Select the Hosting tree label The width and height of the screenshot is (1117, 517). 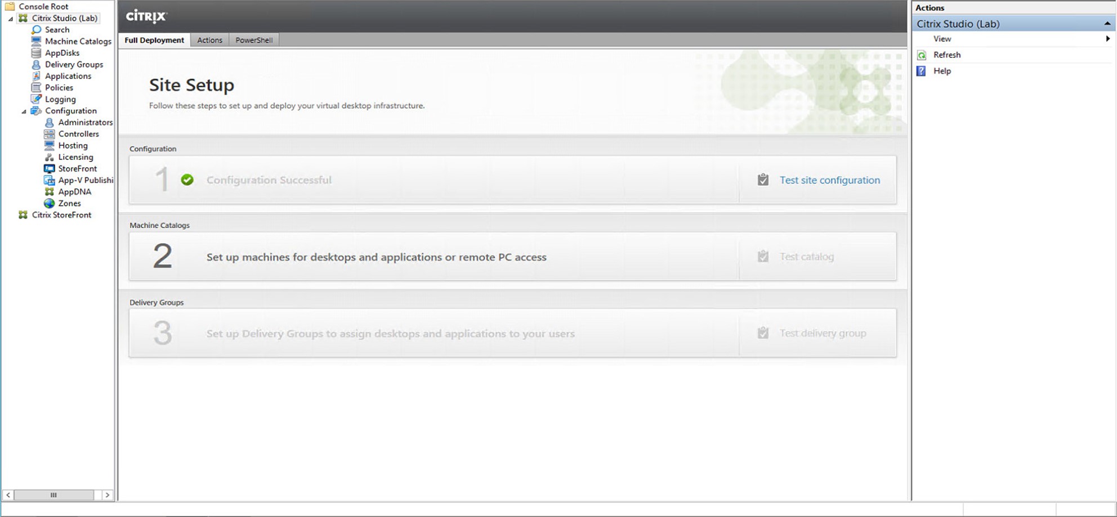click(x=73, y=146)
